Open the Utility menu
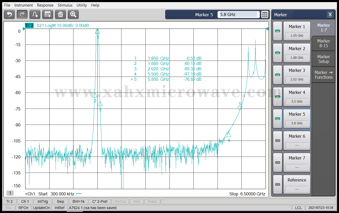Screen dimensions: 339x213 click(82, 5)
